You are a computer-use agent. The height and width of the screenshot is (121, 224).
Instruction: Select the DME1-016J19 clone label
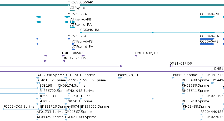click(146, 53)
